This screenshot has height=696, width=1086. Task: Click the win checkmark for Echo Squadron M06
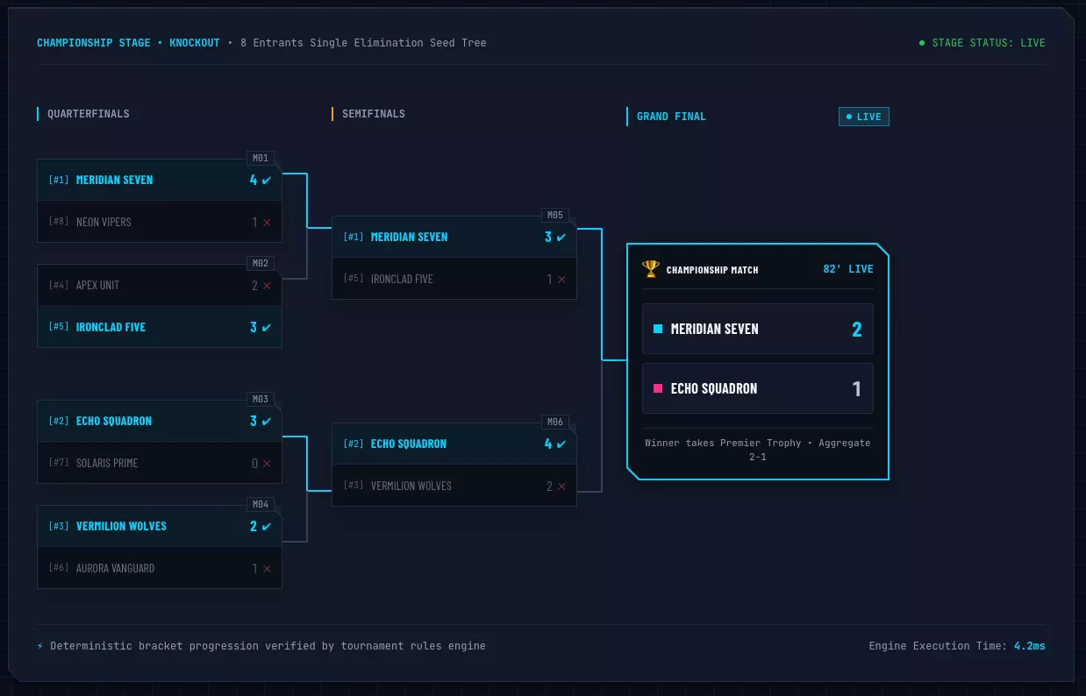561,444
